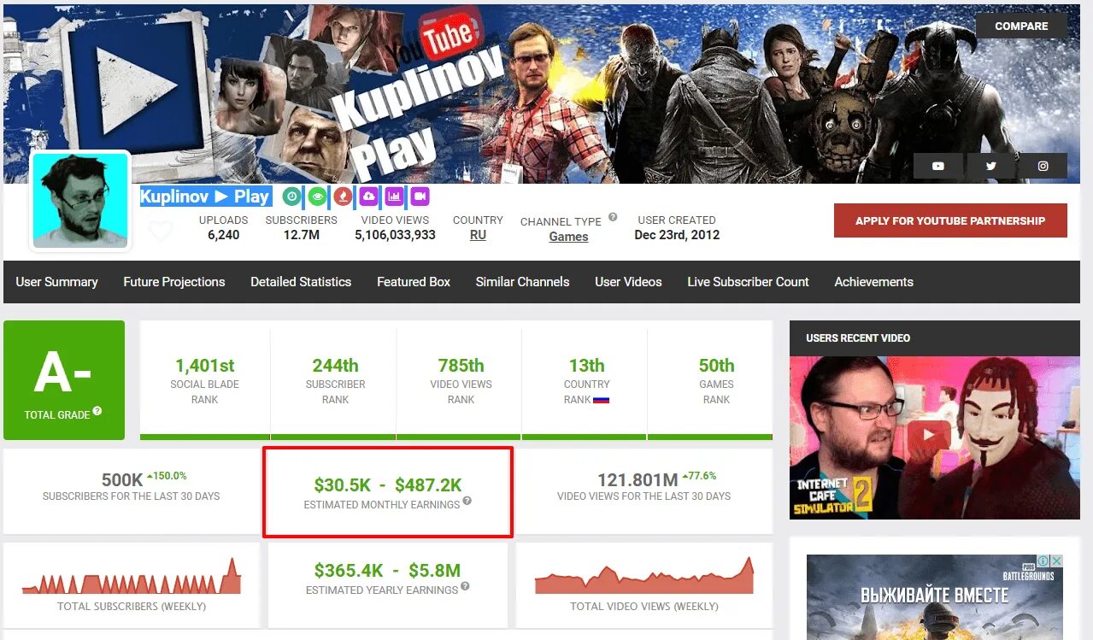1093x640 pixels.
Task: Open the User Summary tab
Action: pos(56,282)
